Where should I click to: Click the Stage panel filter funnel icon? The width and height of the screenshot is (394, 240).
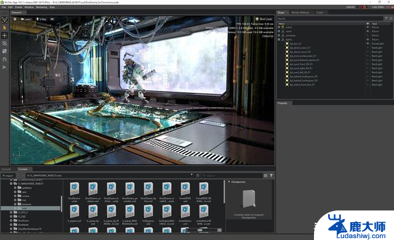pos(386,18)
